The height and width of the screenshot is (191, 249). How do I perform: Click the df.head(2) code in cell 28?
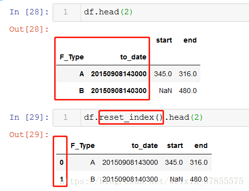point(108,12)
